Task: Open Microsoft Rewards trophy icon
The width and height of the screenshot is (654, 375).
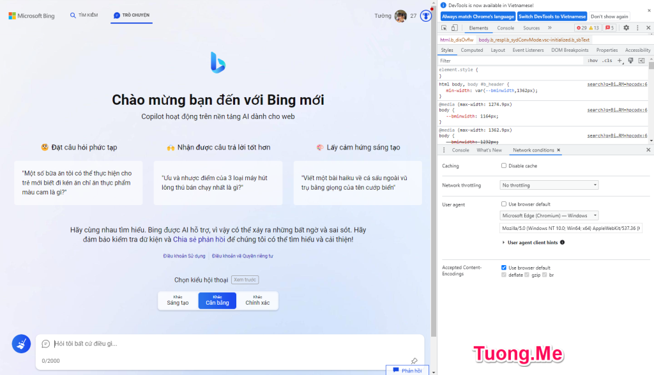Action: pyautogui.click(x=425, y=16)
